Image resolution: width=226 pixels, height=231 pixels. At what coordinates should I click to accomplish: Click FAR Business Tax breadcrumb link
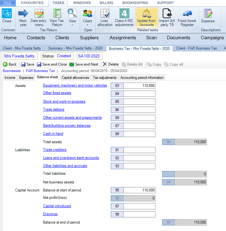(41, 71)
